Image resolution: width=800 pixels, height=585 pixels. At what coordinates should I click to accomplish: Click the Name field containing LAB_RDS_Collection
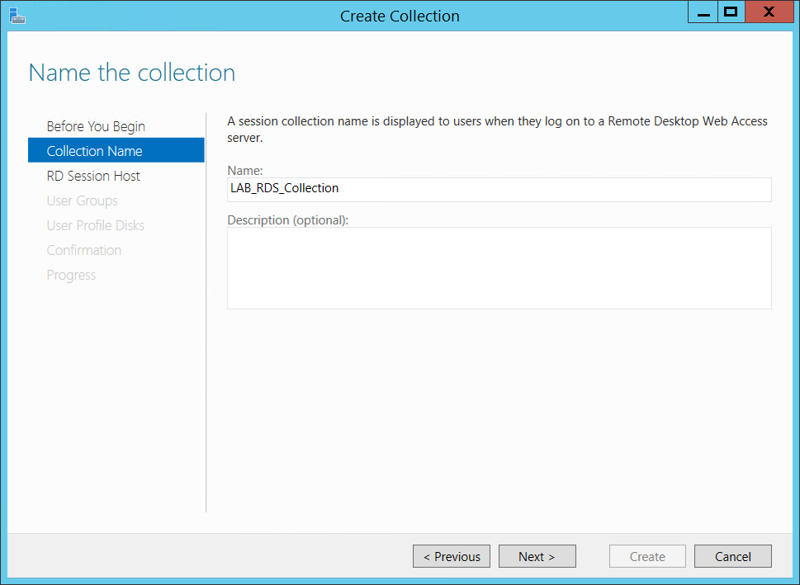(499, 189)
